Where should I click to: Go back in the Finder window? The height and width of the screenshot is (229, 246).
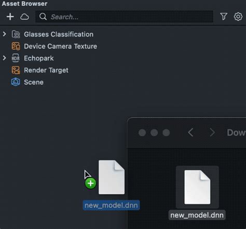pyautogui.click(x=190, y=133)
